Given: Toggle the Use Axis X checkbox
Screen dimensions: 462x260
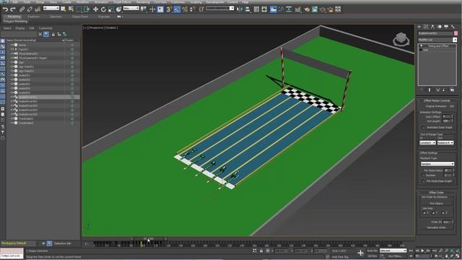Looking at the screenshot, I should tap(424, 212).
